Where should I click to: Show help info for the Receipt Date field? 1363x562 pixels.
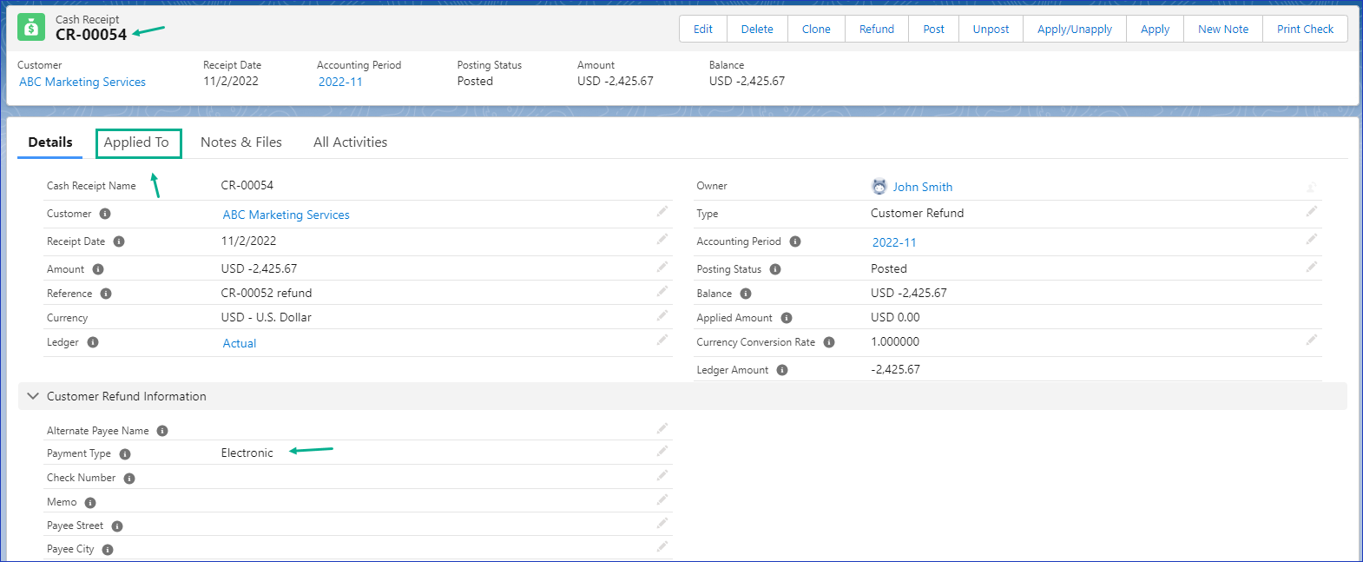(119, 241)
